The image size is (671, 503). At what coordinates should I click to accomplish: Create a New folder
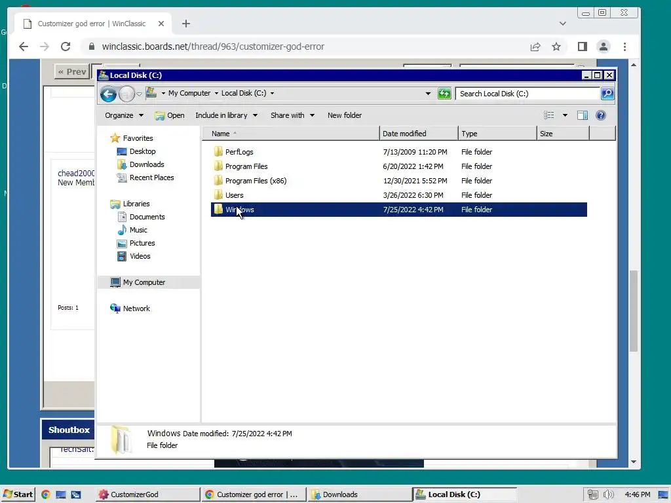(x=345, y=115)
